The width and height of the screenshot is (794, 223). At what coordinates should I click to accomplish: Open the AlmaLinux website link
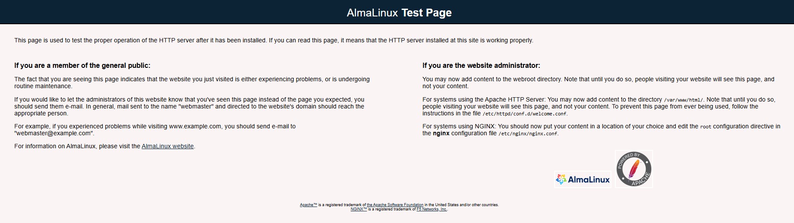(167, 147)
